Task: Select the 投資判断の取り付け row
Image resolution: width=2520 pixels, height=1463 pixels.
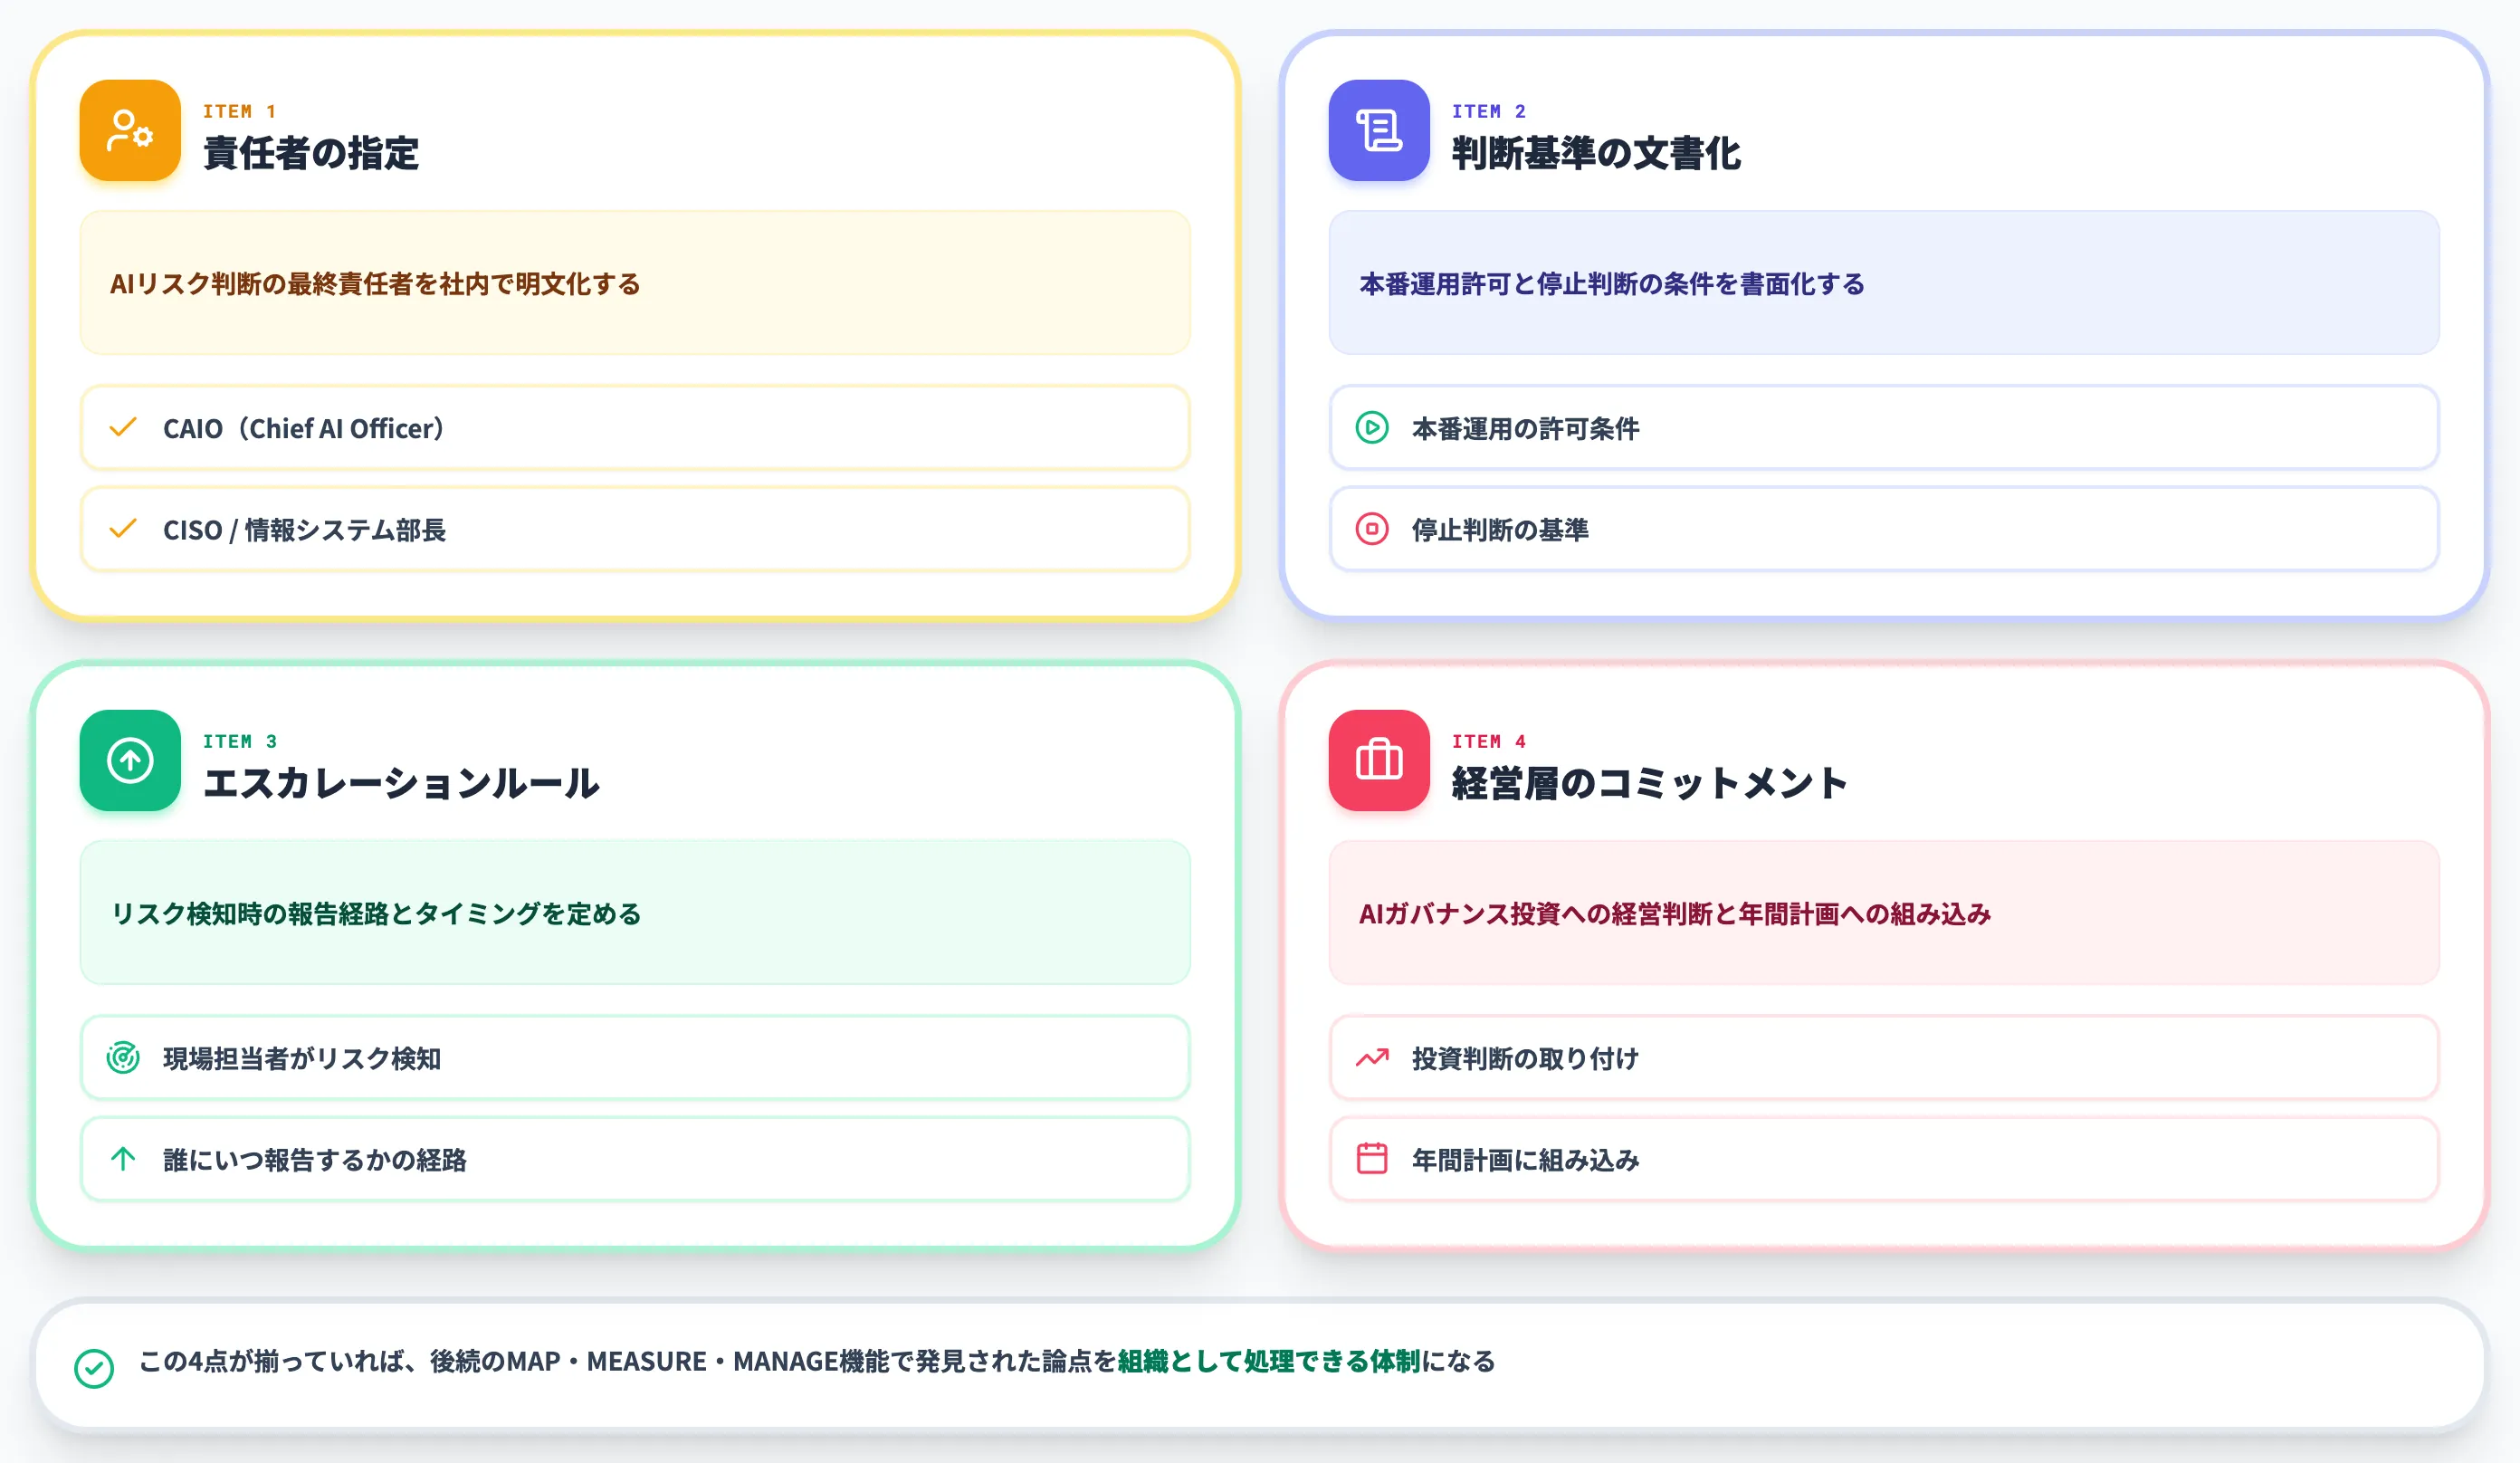Action: (1884, 1058)
